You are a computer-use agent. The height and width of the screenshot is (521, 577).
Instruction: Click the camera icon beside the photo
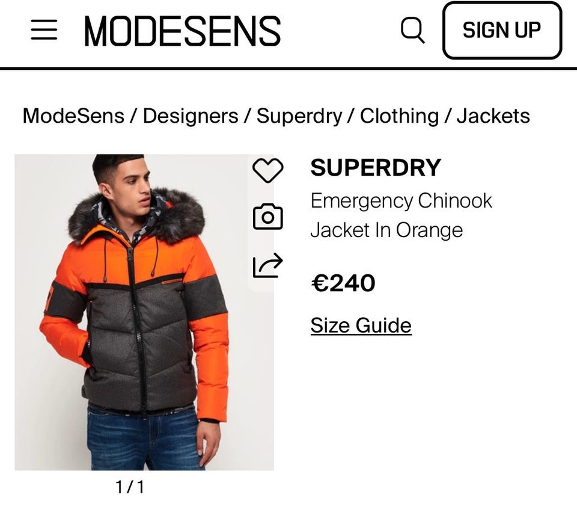point(267,217)
